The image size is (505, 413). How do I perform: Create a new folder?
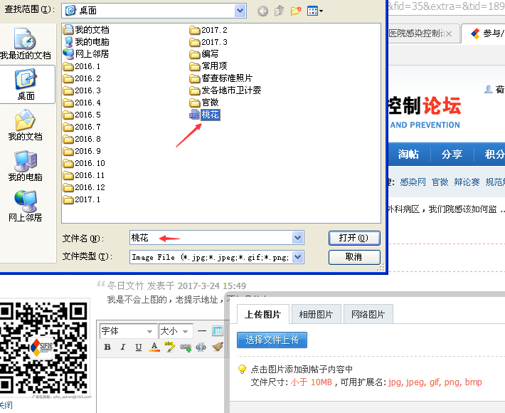[296, 11]
